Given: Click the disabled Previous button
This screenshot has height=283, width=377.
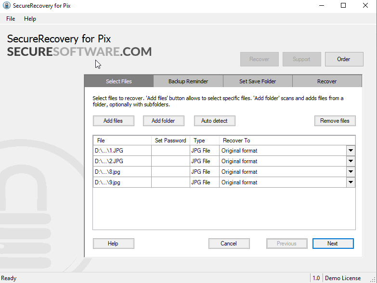Looking at the screenshot, I should tap(287, 244).
